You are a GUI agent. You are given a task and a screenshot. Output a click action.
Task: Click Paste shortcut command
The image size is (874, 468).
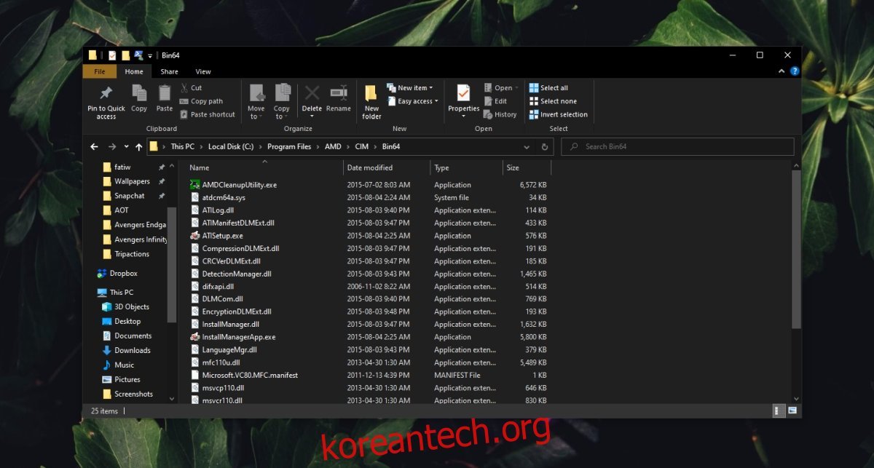pyautogui.click(x=208, y=114)
